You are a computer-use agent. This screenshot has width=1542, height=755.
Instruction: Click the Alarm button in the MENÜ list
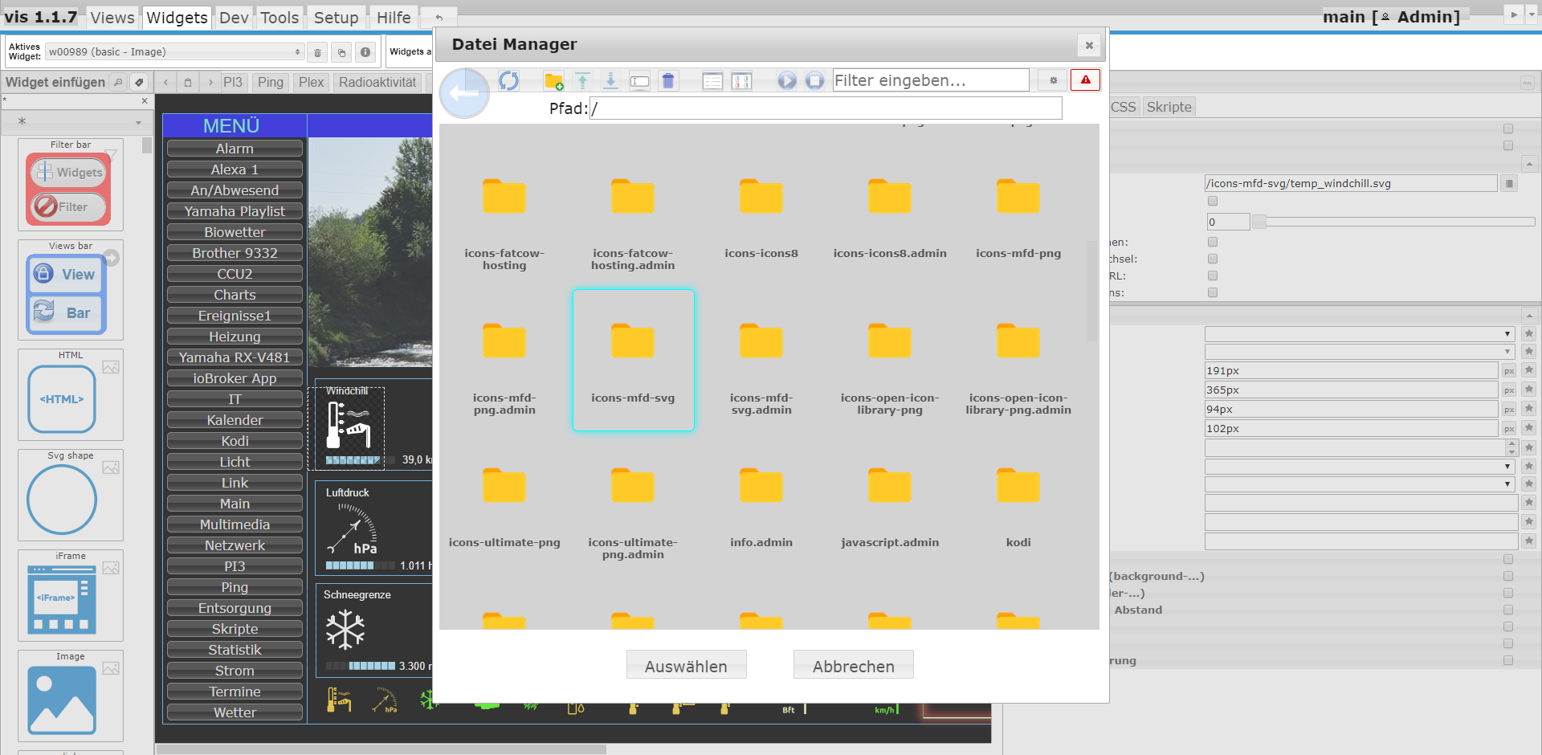pyautogui.click(x=235, y=149)
